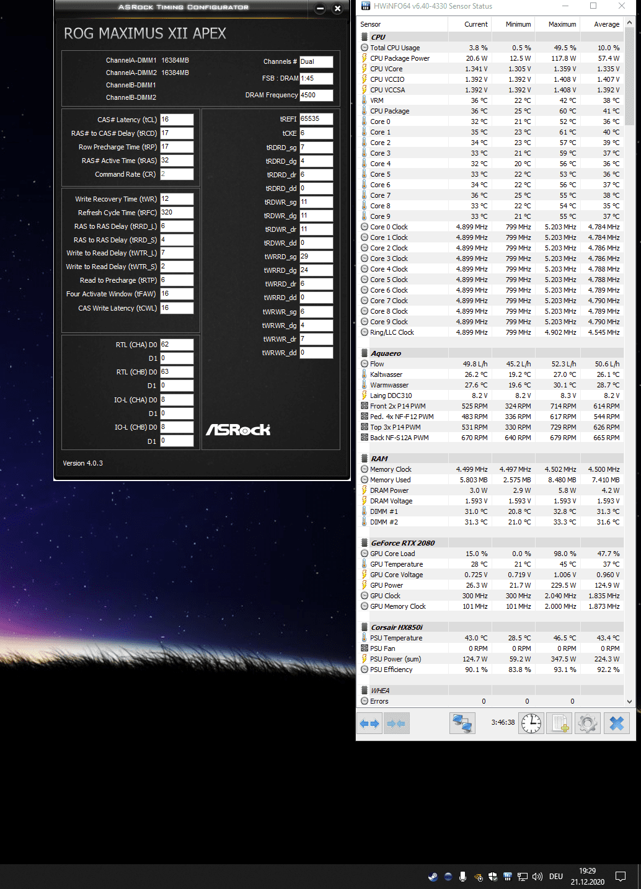This screenshot has width=641, height=889.
Task: Click the volume speaker tray icon
Action: tap(537, 877)
